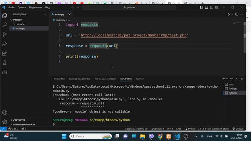This screenshot has height=141, width=251.
Task: Open the terminal panel actions ellipsis
Action: pos(232,79)
